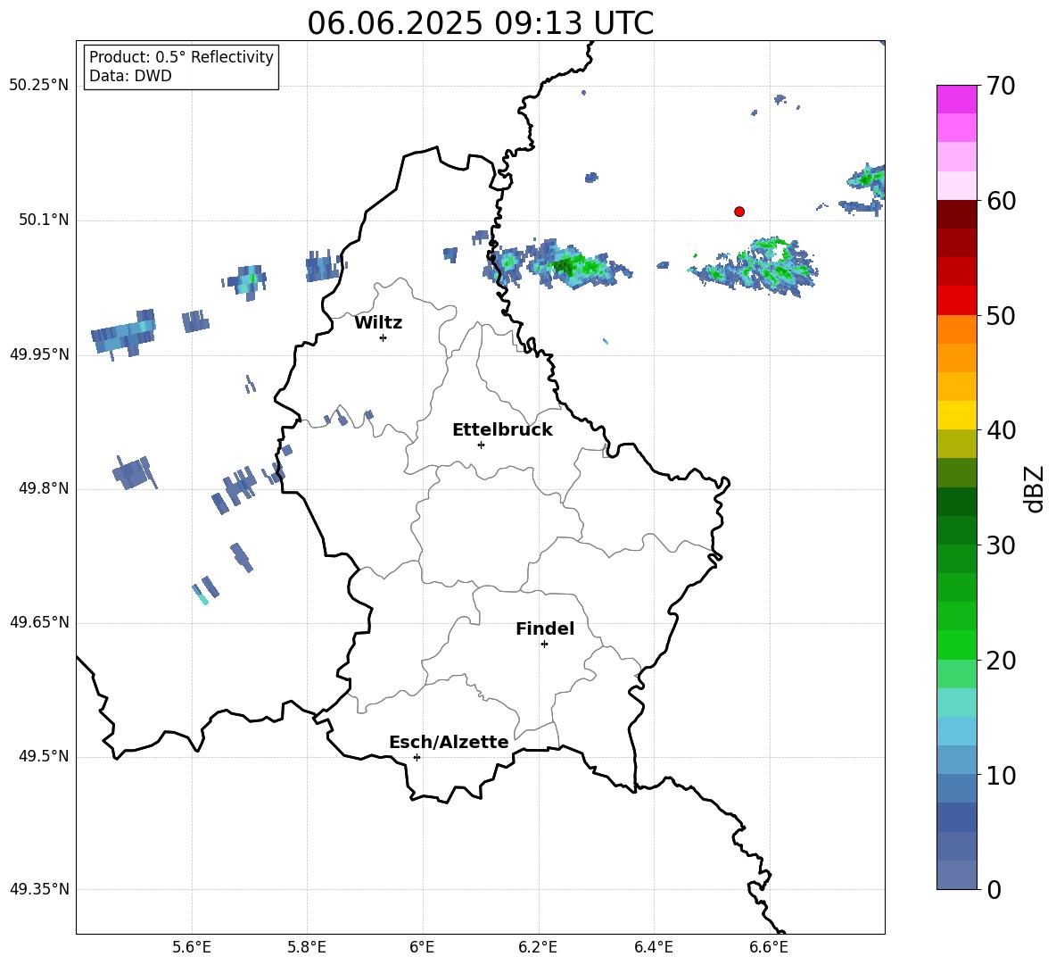The height and width of the screenshot is (965, 1056).
Task: Click the Ettelbruck cross marker
Action: coord(481,445)
